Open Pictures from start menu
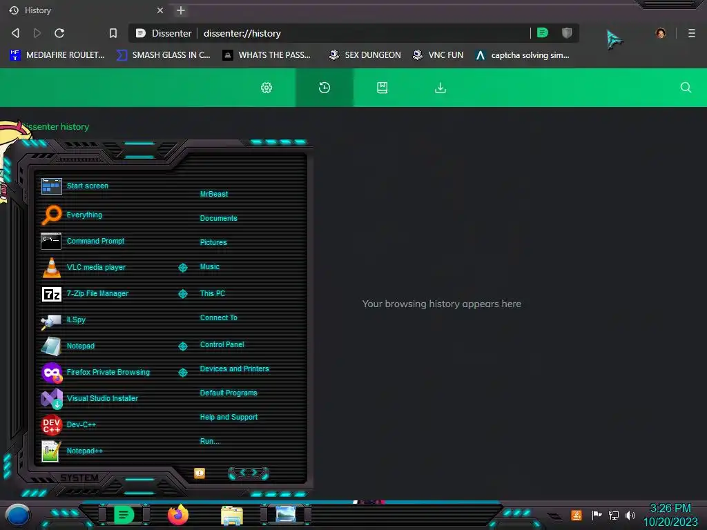 pyautogui.click(x=213, y=242)
